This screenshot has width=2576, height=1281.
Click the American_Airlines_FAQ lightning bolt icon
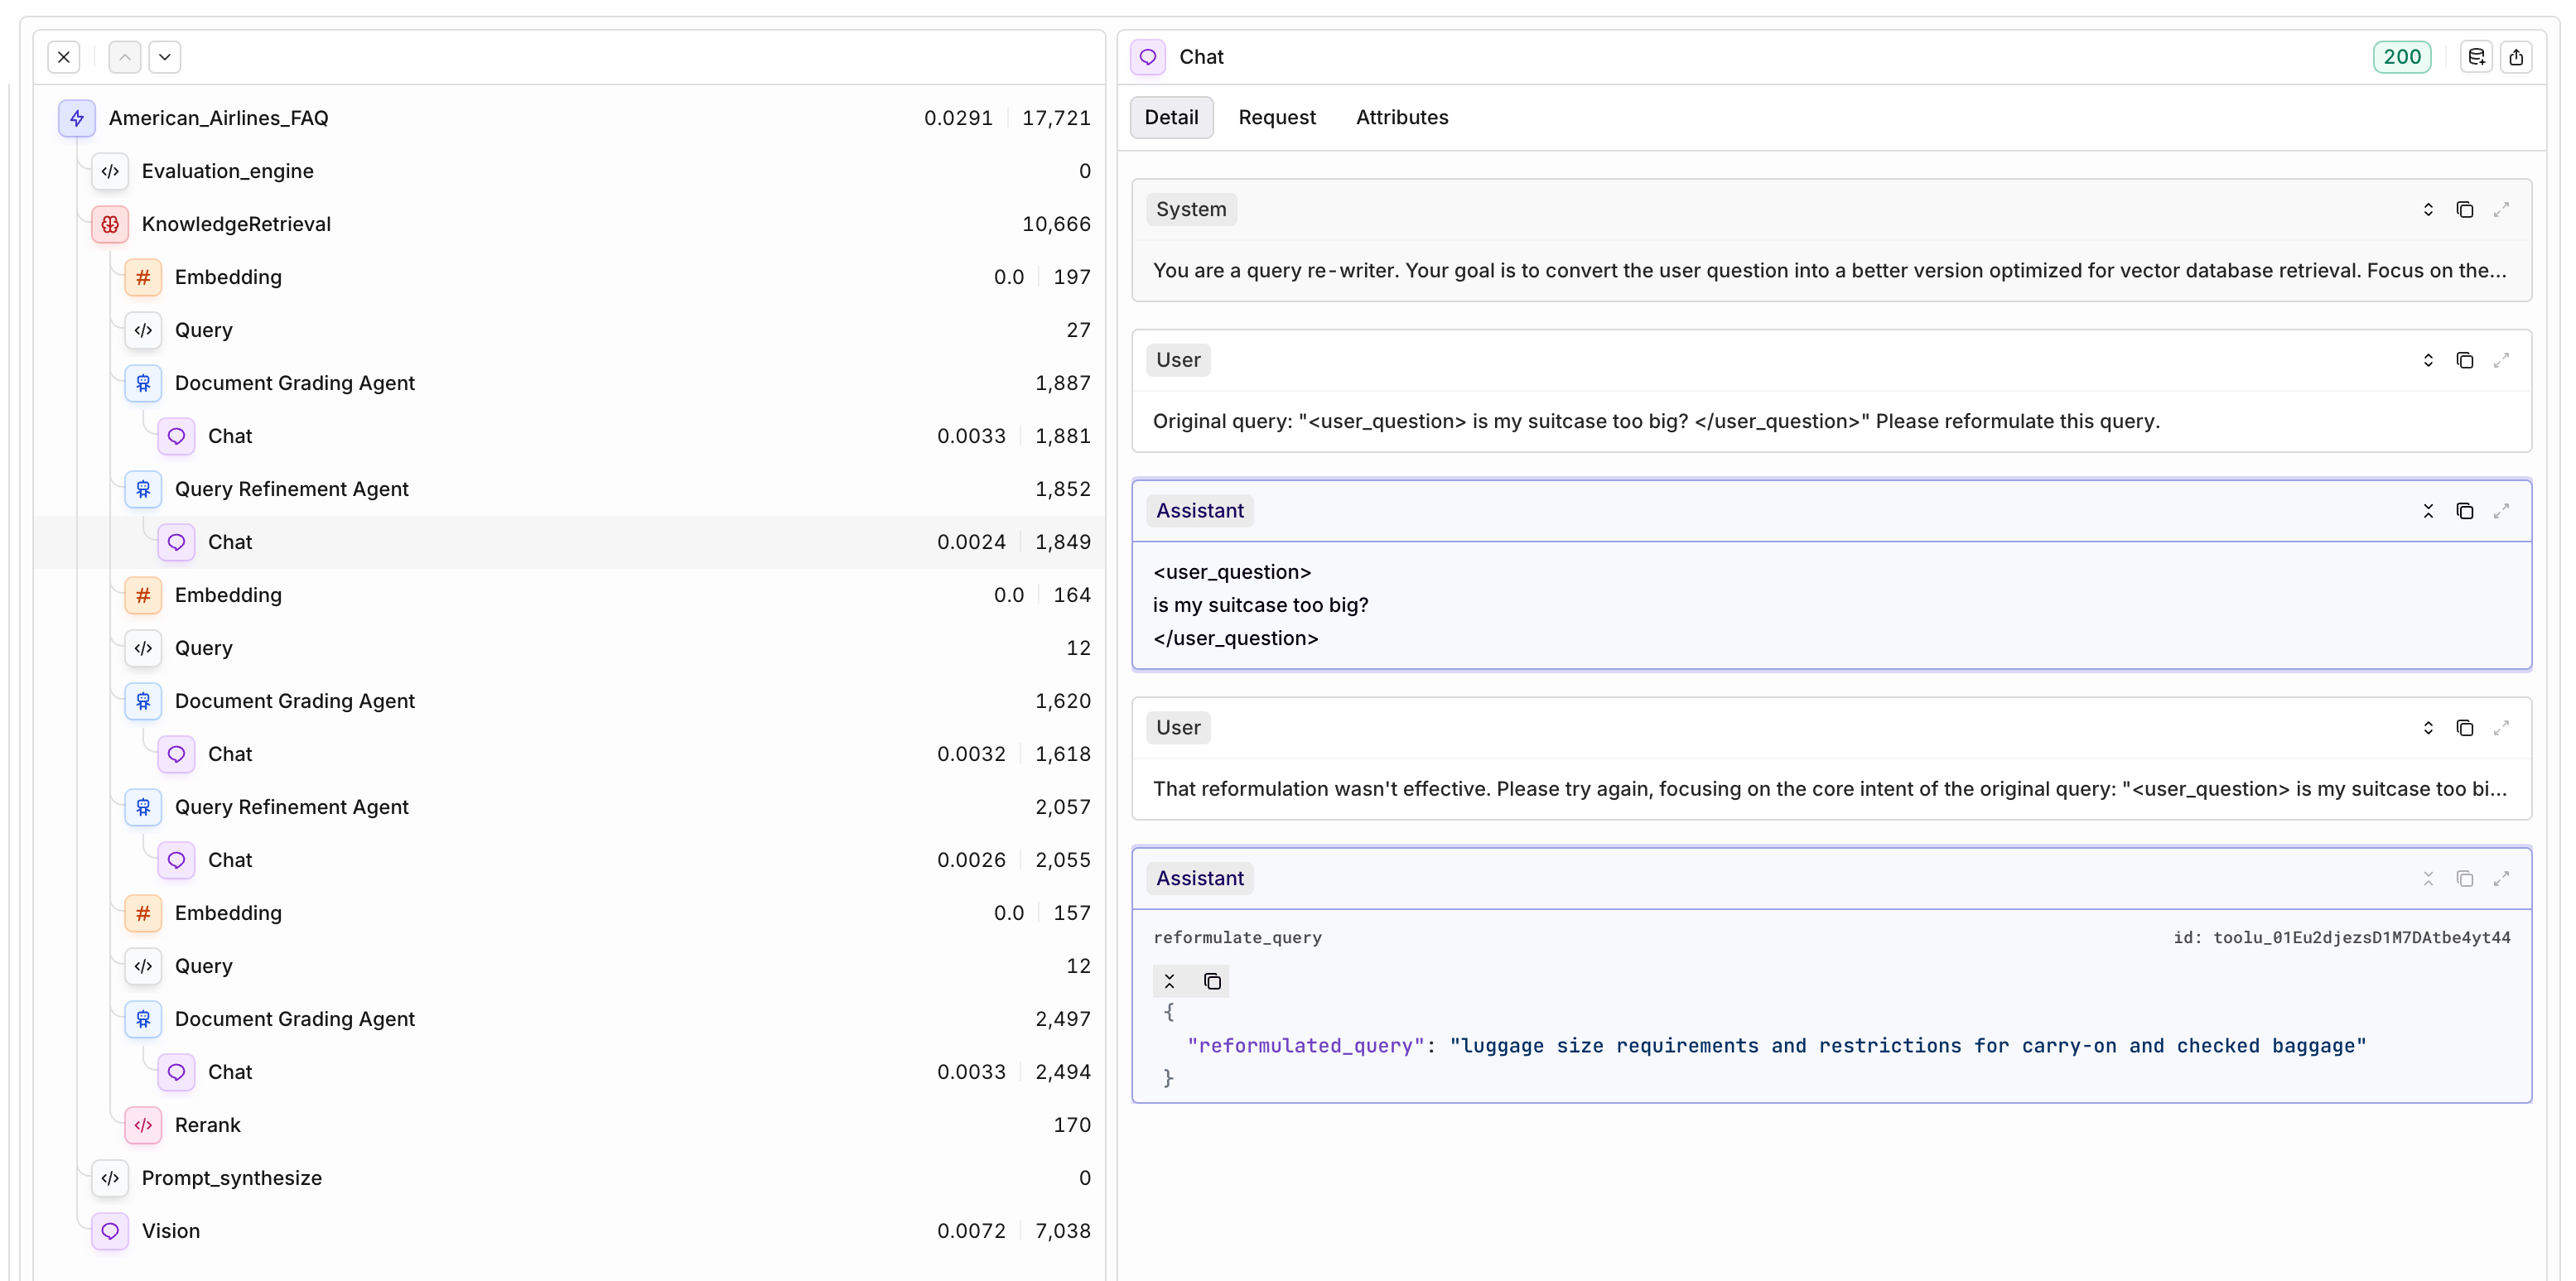point(77,118)
